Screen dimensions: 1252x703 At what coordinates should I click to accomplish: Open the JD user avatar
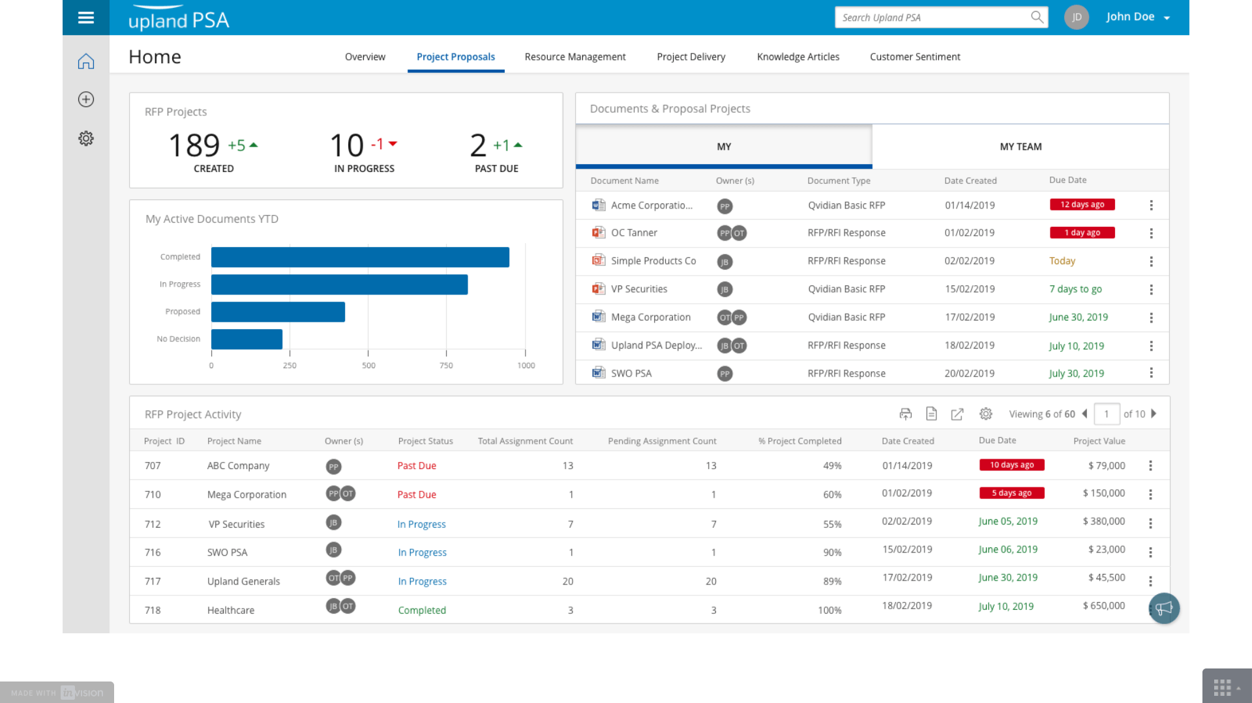coord(1077,17)
